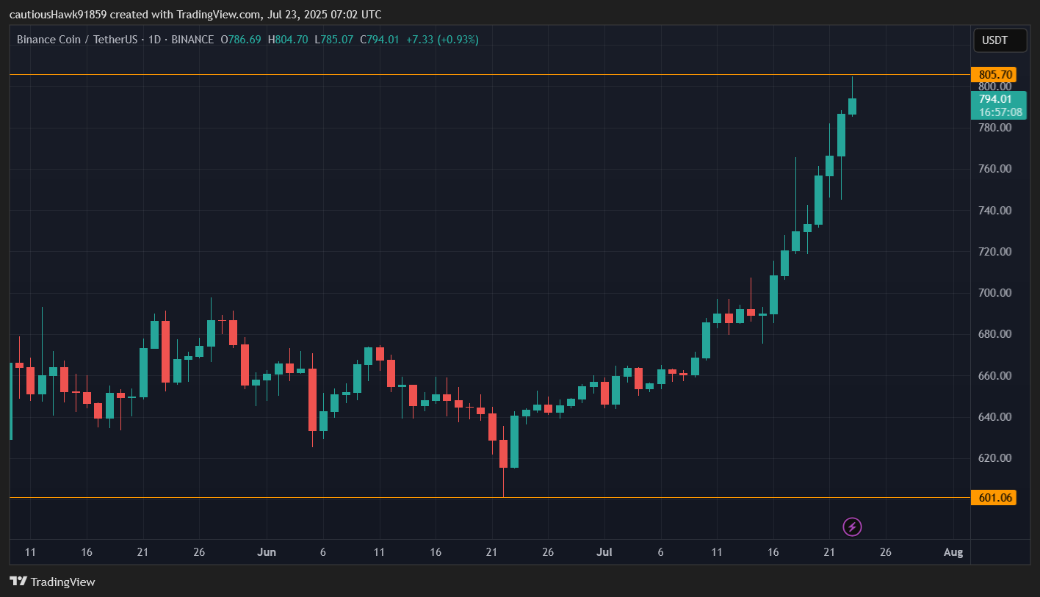
Task: Click the Aug label on time axis
Action: [x=953, y=551]
